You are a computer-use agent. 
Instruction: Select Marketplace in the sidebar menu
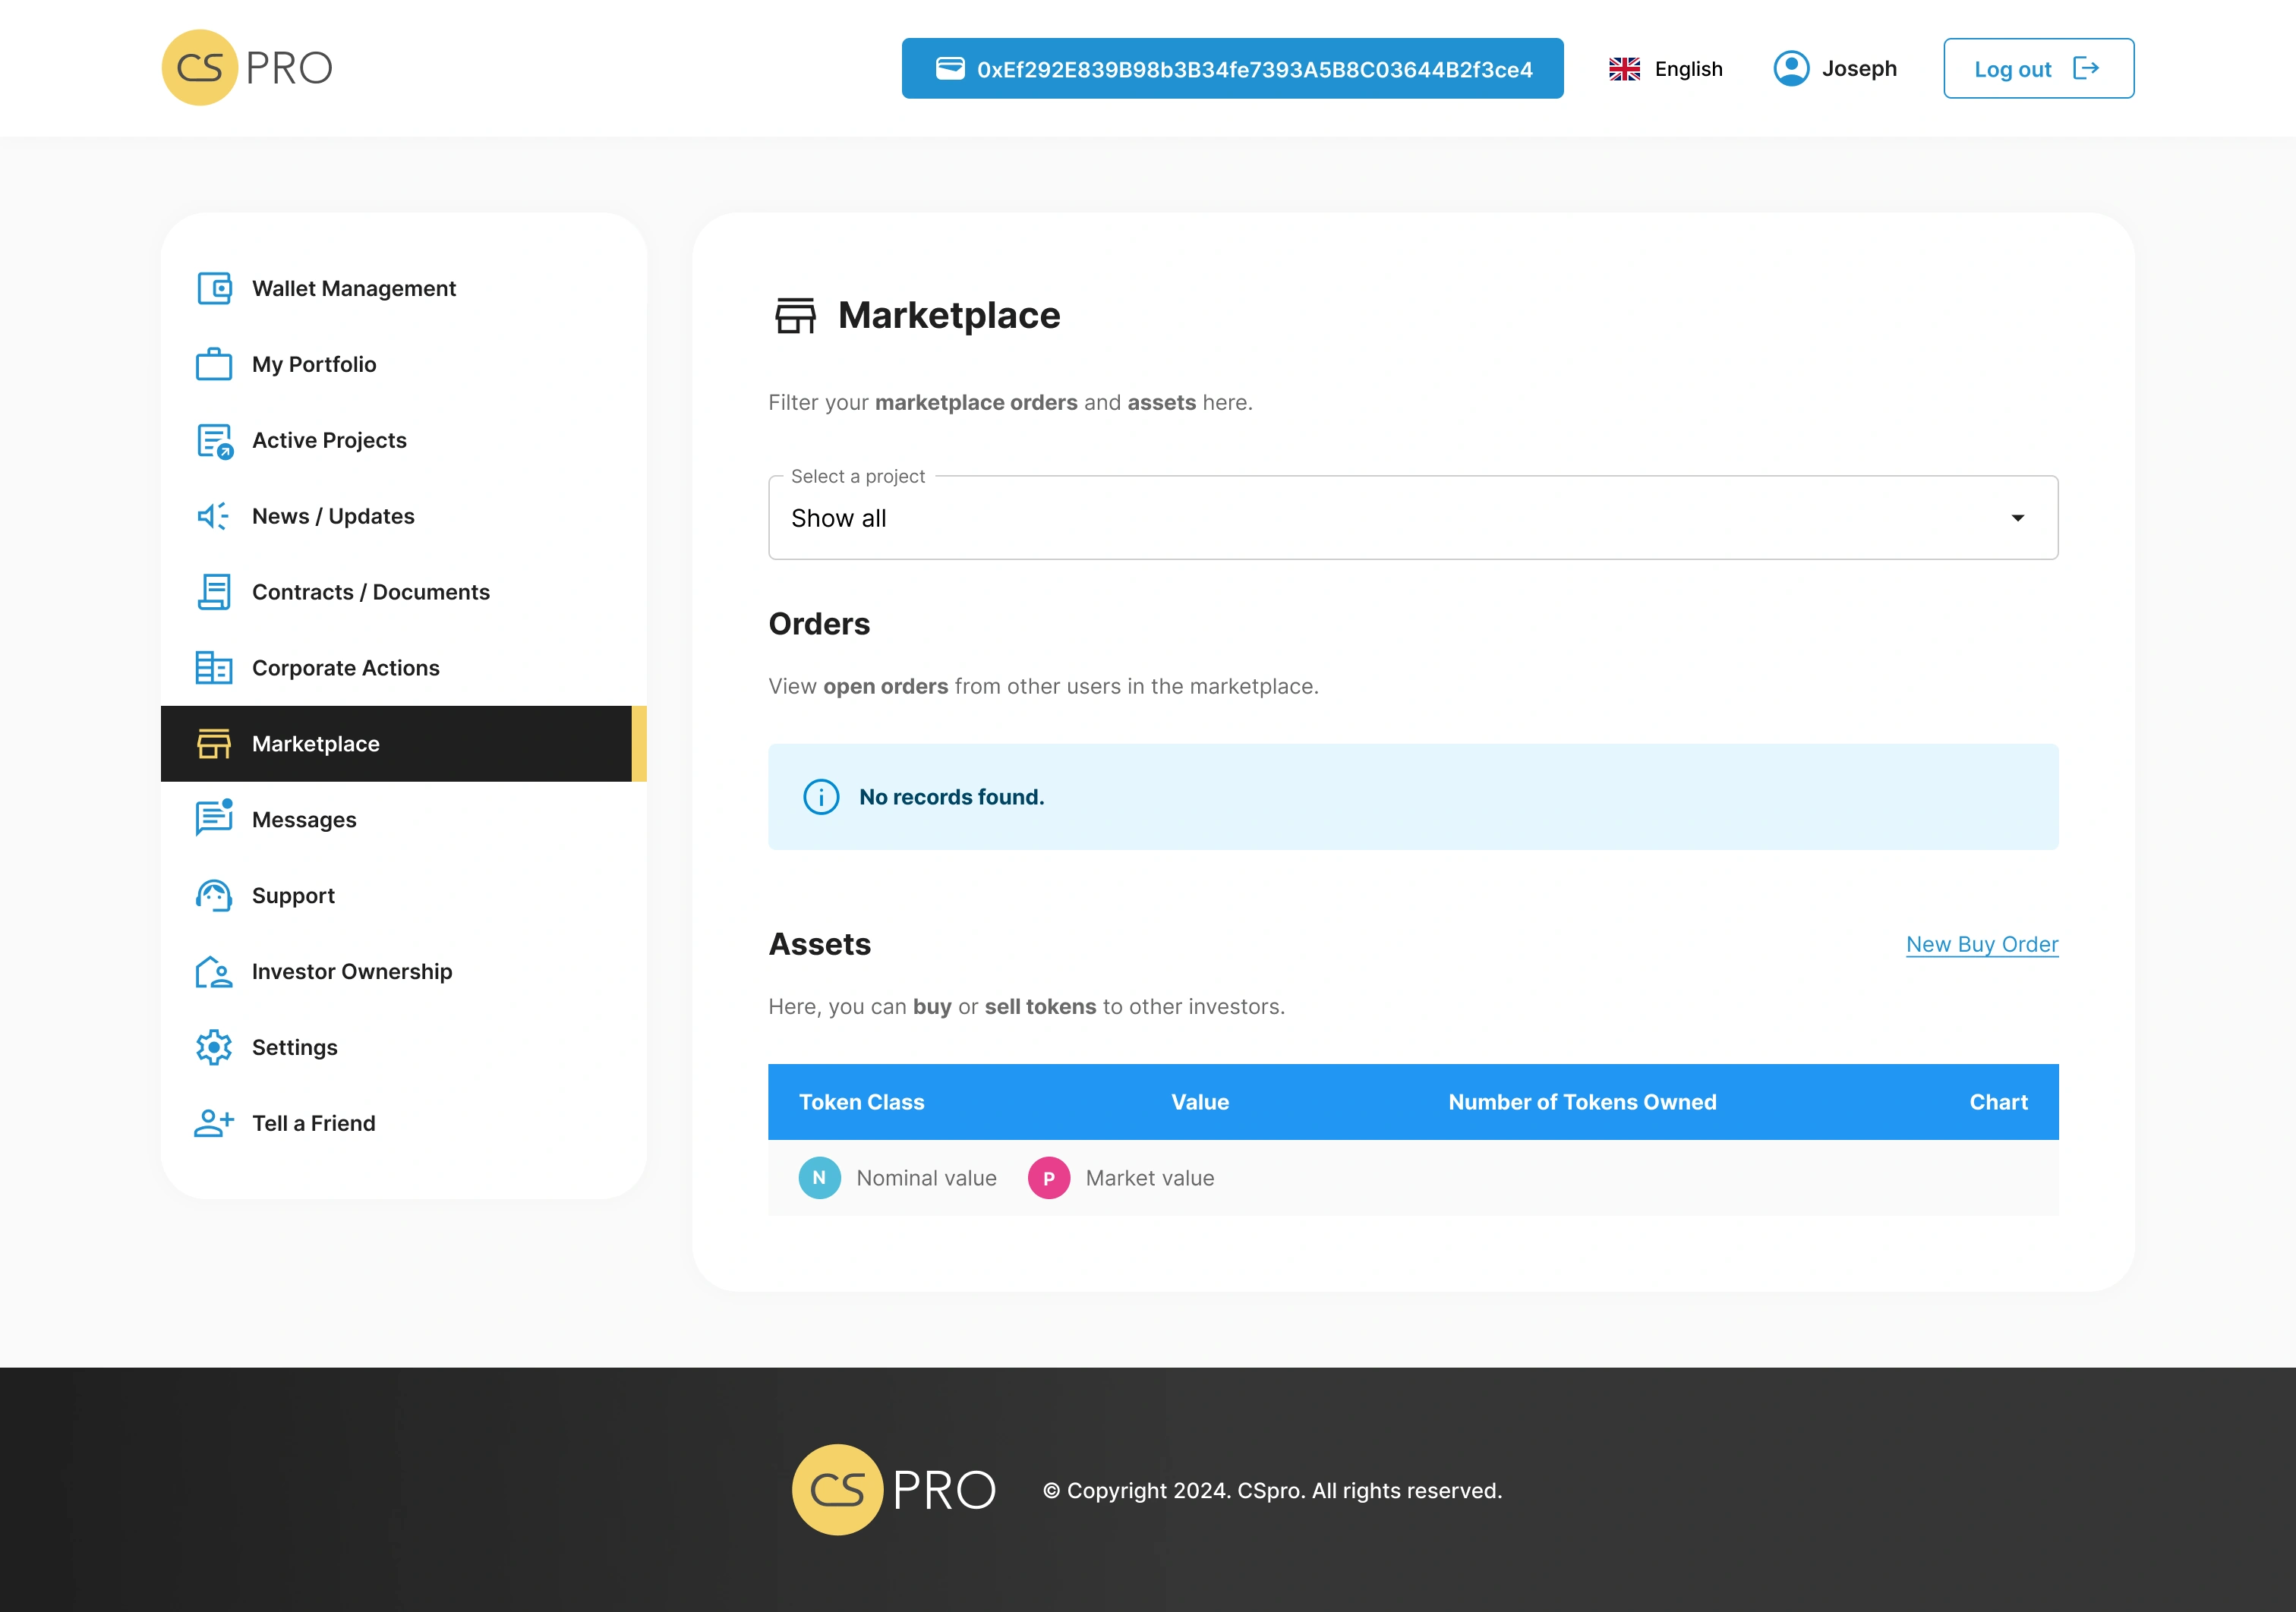click(x=316, y=744)
